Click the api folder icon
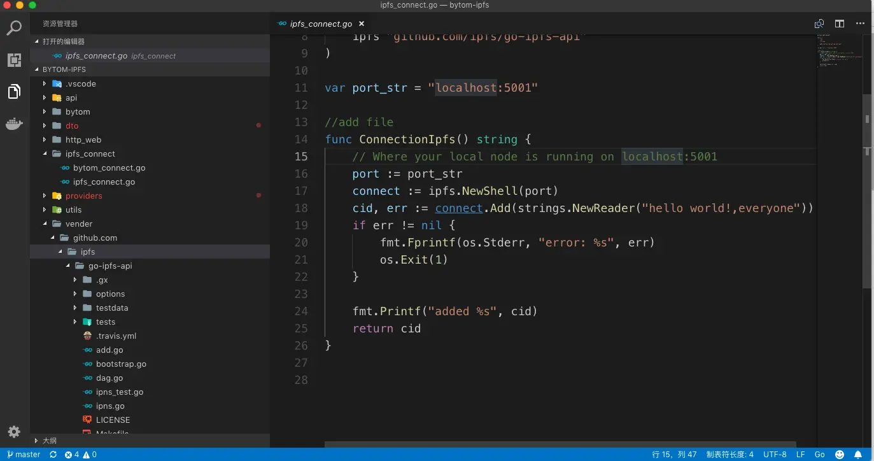 click(x=57, y=98)
